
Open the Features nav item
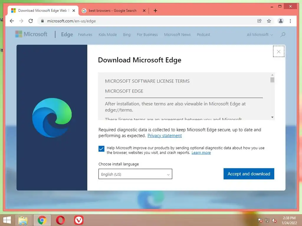(85, 35)
